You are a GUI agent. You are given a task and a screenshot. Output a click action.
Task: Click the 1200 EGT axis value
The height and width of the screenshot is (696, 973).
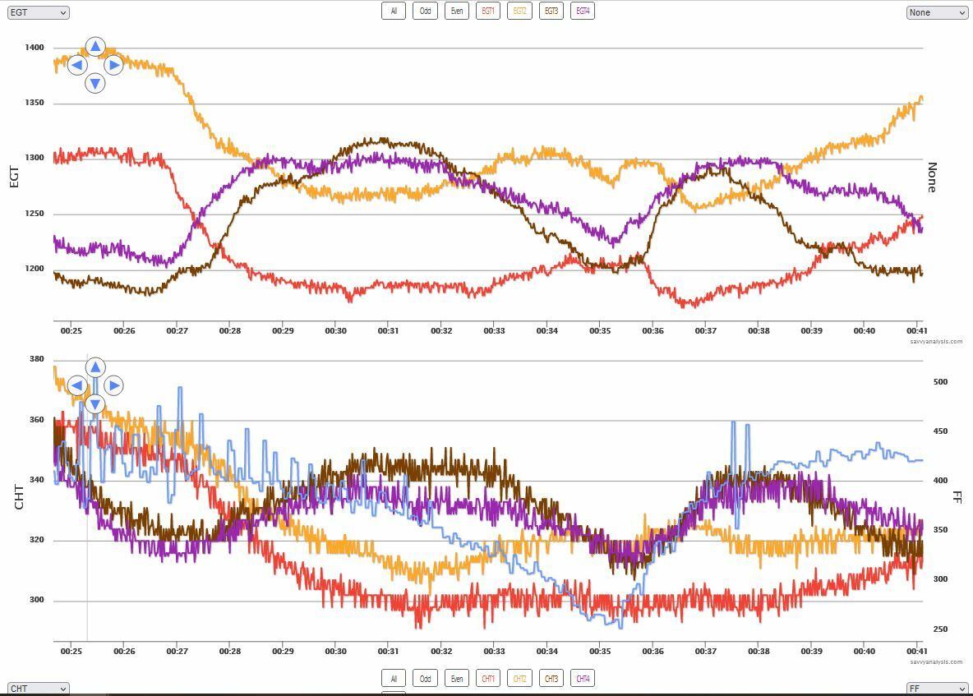click(x=35, y=269)
